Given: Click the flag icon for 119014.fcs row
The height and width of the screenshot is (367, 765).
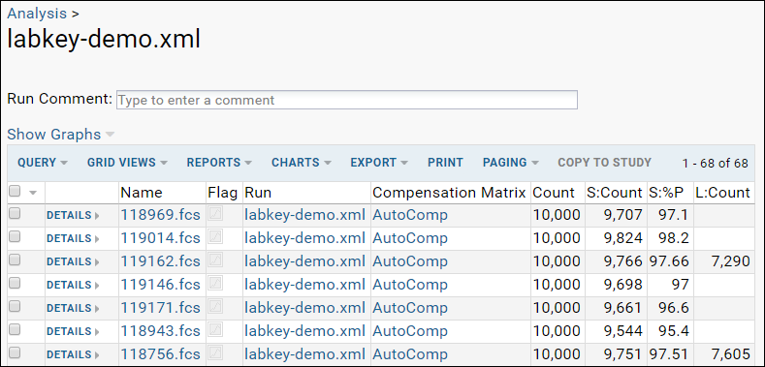Looking at the screenshot, I should (215, 237).
